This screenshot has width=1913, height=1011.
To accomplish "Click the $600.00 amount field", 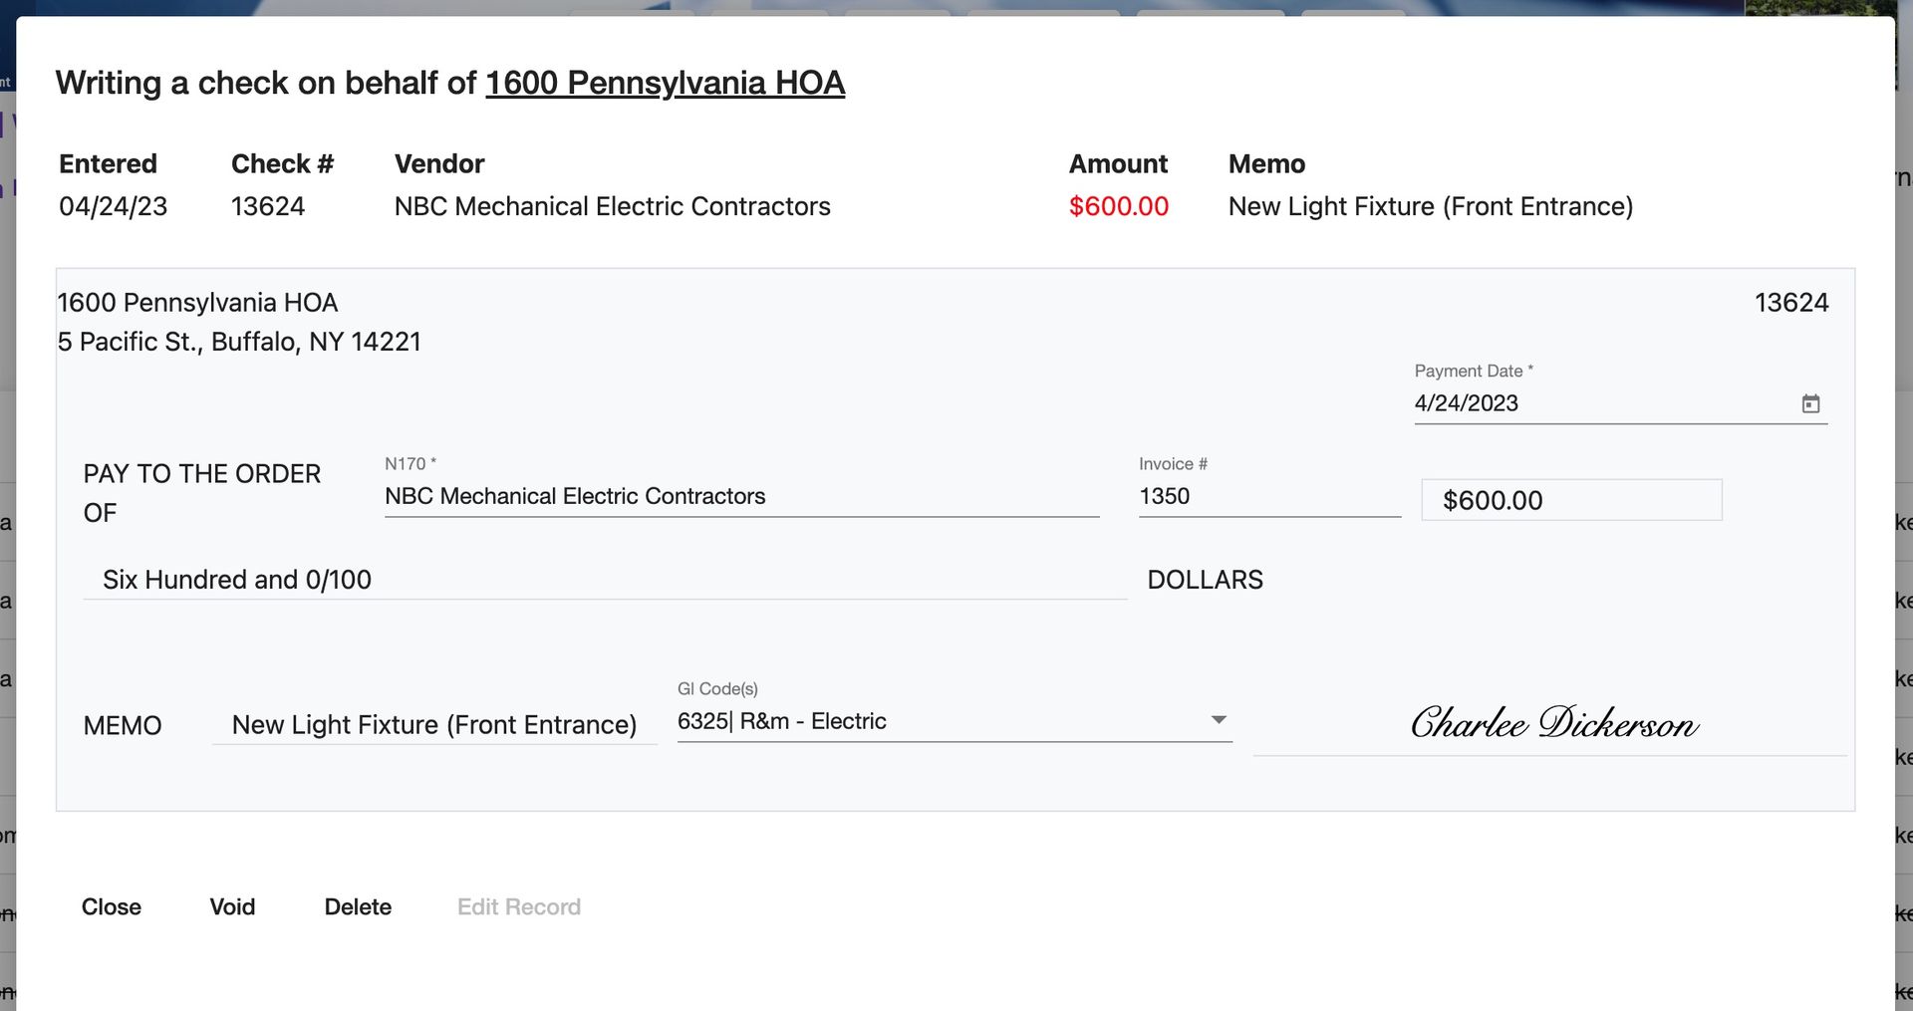I will coord(1571,500).
